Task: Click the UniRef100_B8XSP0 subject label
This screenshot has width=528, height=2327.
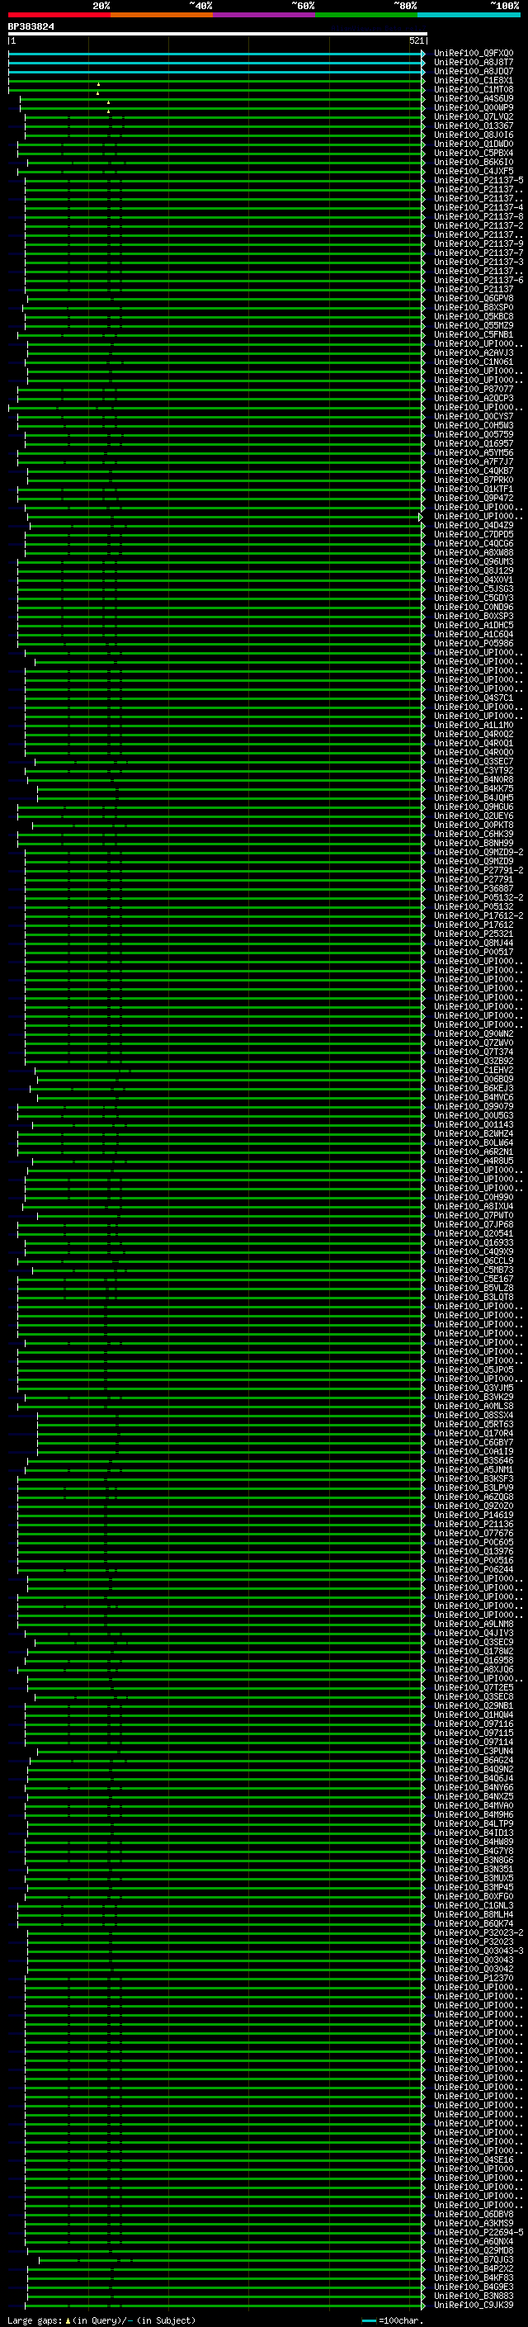Action: (473, 307)
